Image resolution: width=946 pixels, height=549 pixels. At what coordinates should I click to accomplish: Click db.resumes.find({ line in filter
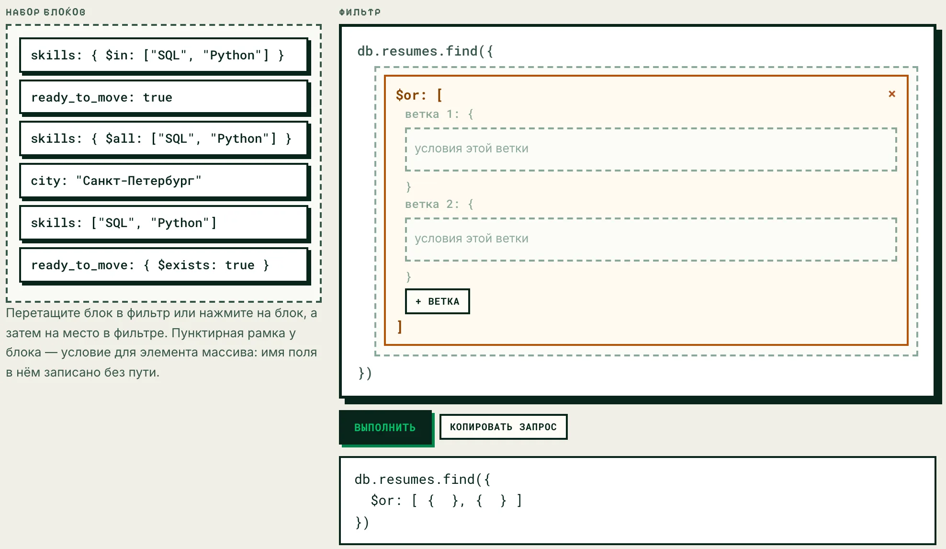(x=425, y=51)
